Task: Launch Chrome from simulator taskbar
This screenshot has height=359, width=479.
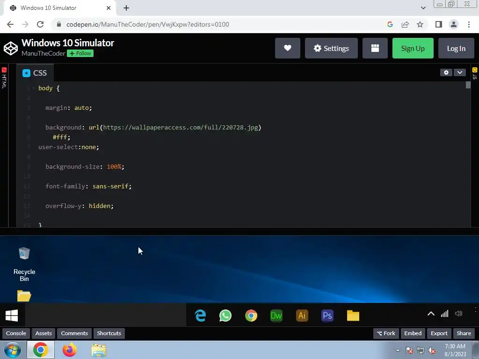Action: pyautogui.click(x=251, y=316)
